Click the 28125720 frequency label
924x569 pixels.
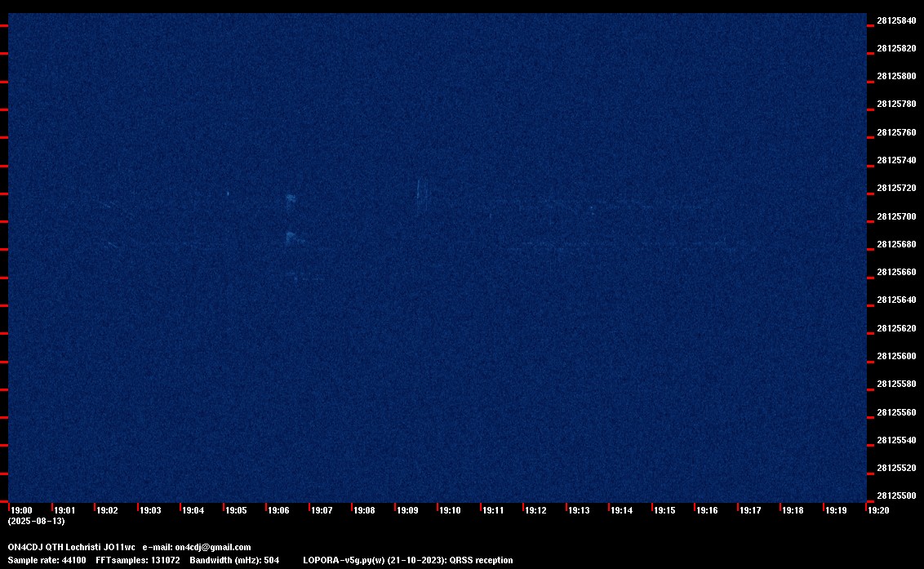pos(896,188)
